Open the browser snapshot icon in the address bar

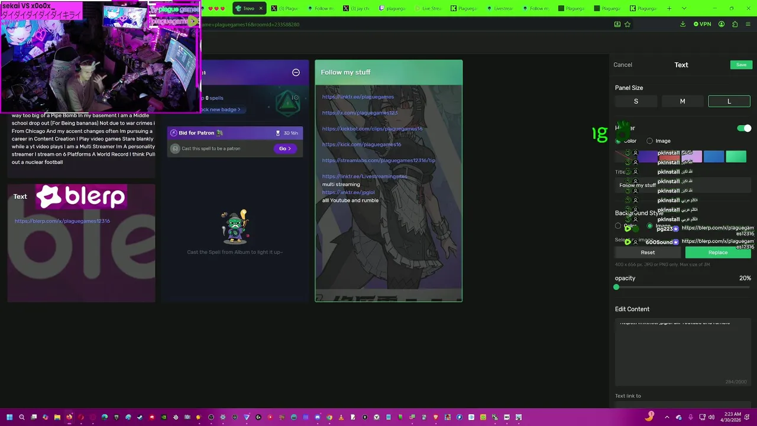point(617,24)
